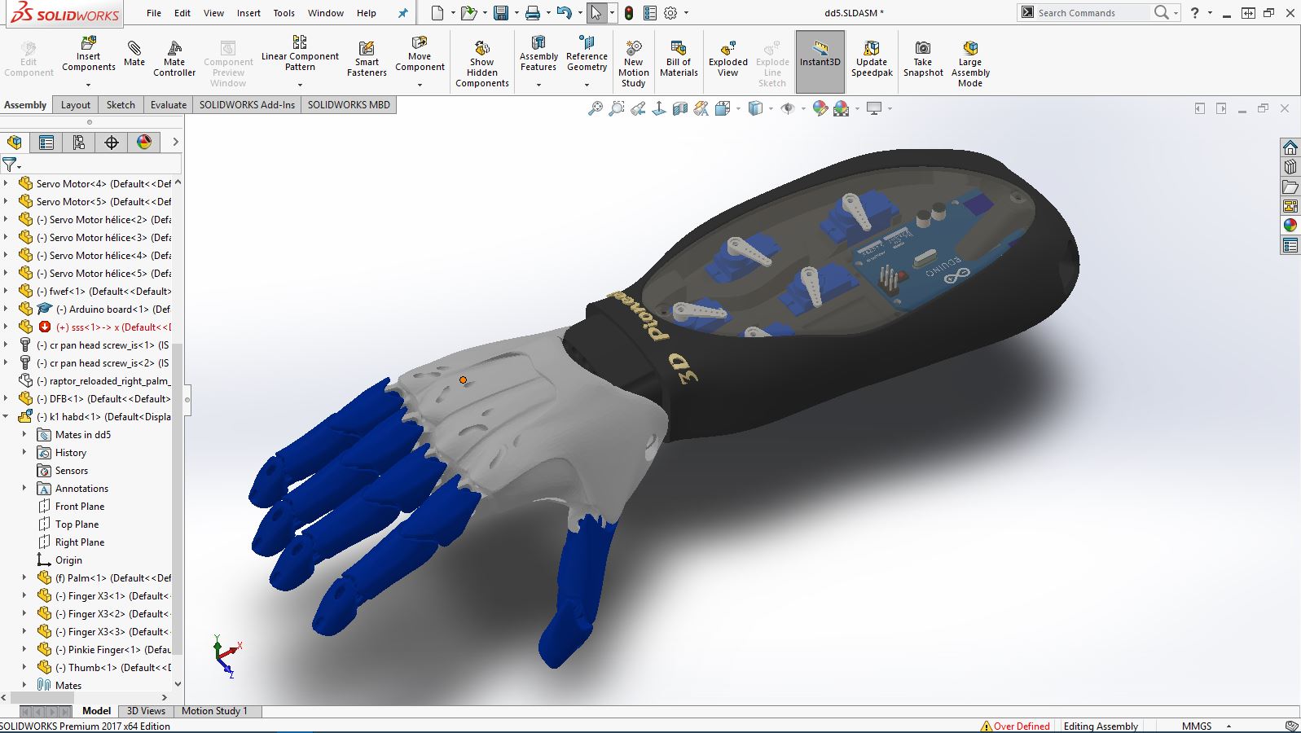Click feature tree filter icon
The image size is (1301, 733).
(10, 165)
